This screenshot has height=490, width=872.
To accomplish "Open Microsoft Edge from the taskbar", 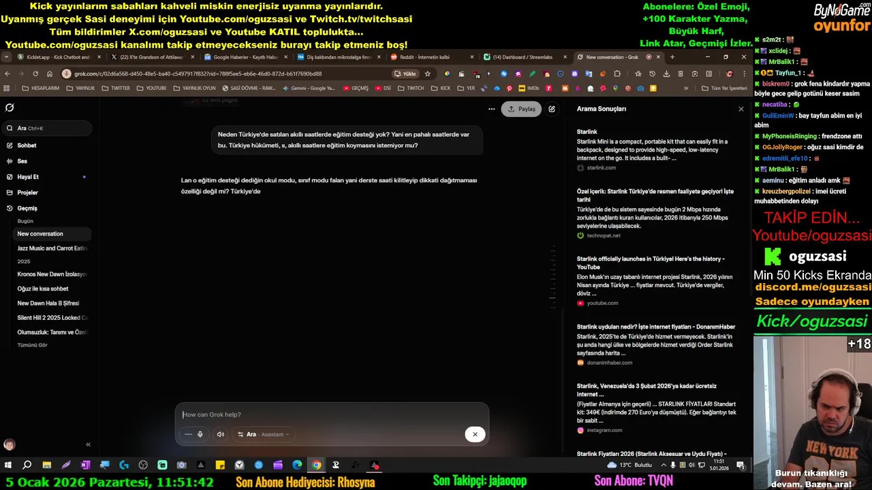I will (297, 465).
